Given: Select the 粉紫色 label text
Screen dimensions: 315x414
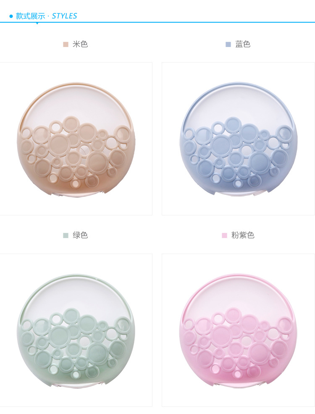Looking at the screenshot, I should coord(243,235).
